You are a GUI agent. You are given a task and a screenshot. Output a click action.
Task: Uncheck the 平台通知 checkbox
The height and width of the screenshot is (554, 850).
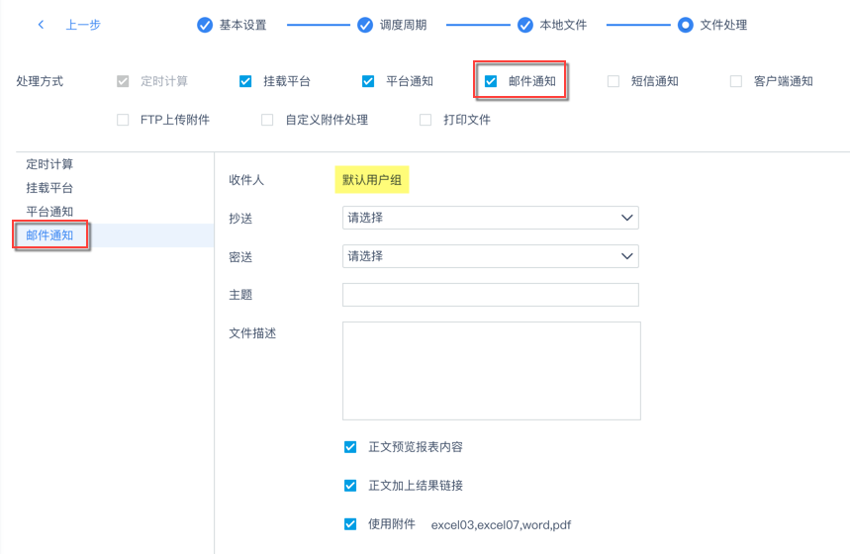point(368,81)
